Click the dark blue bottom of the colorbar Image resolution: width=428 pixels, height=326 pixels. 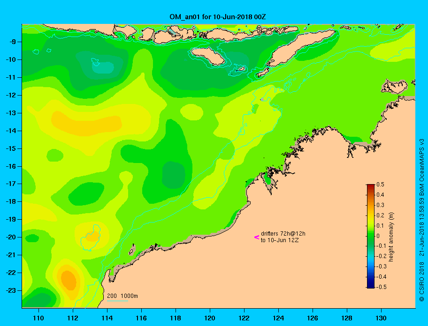point(371,286)
